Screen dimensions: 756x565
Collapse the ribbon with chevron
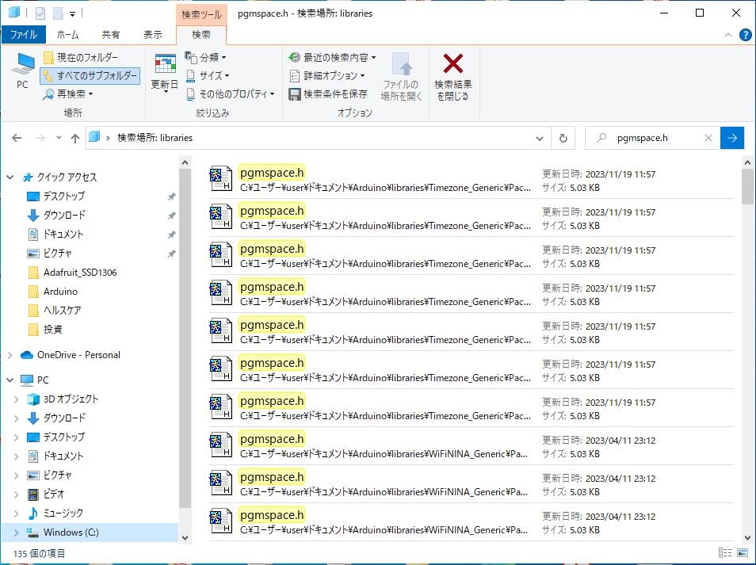pyautogui.click(x=728, y=35)
